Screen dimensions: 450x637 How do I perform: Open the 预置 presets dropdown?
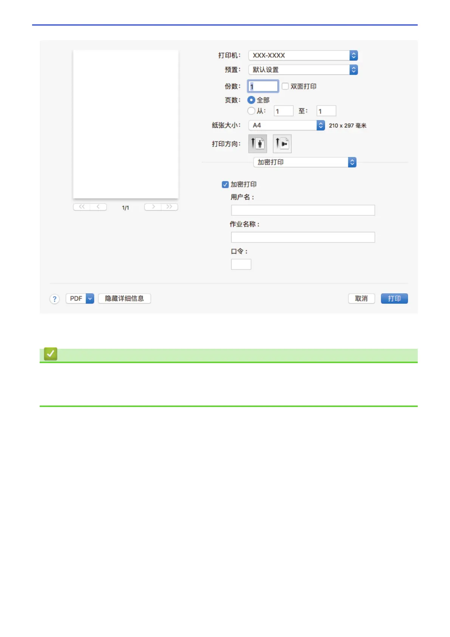pyautogui.click(x=303, y=70)
